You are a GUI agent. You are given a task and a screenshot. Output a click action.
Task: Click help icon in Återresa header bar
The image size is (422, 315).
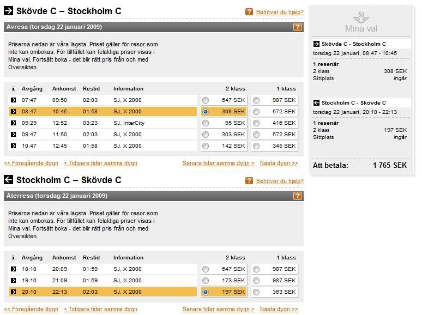pos(297,196)
